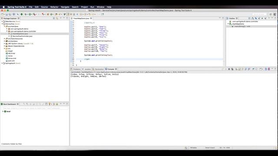Click the New file toolbar icon
The width and height of the screenshot is (278, 156).
pyautogui.click(x=3, y=14)
